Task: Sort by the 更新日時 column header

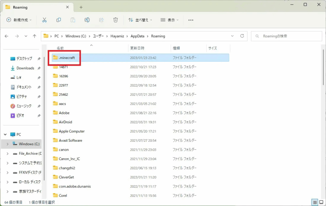Action: (x=137, y=48)
